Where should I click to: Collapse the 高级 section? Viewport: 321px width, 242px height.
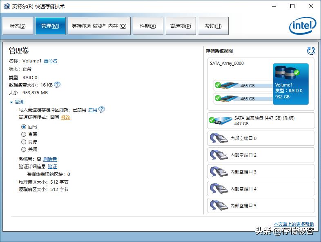17,102
